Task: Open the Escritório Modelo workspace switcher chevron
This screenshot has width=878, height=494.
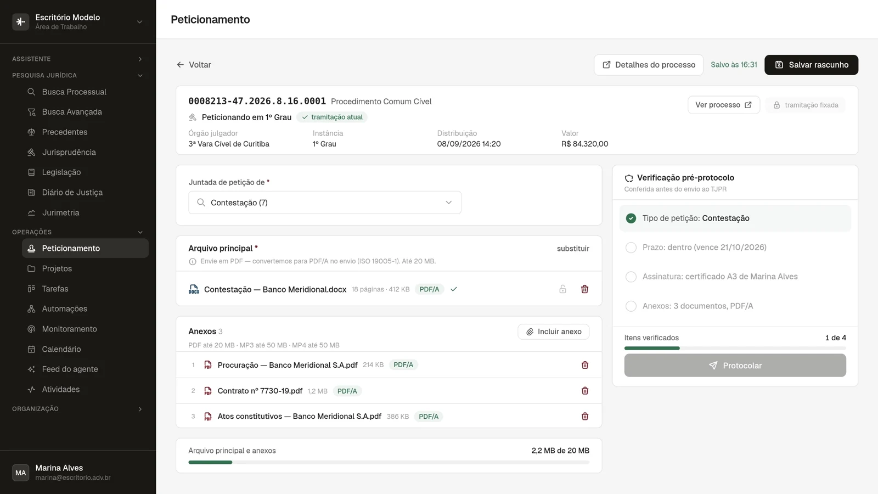Action: pyautogui.click(x=140, y=22)
